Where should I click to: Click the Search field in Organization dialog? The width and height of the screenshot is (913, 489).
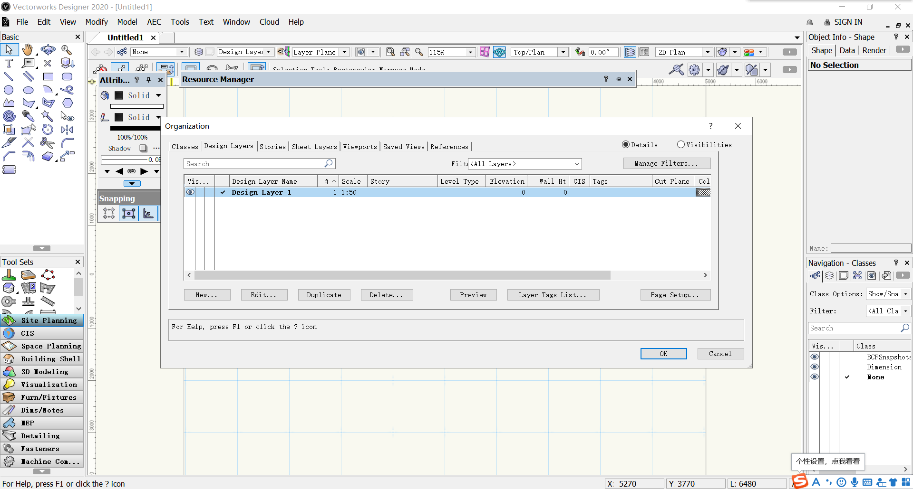click(260, 164)
